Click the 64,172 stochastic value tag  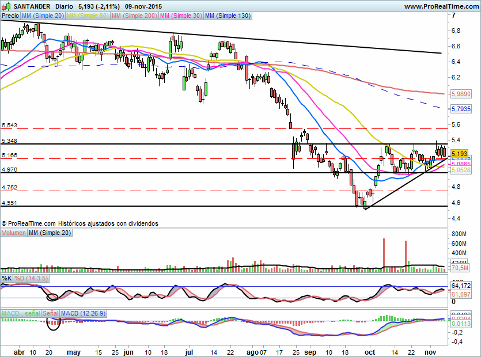coord(461,286)
